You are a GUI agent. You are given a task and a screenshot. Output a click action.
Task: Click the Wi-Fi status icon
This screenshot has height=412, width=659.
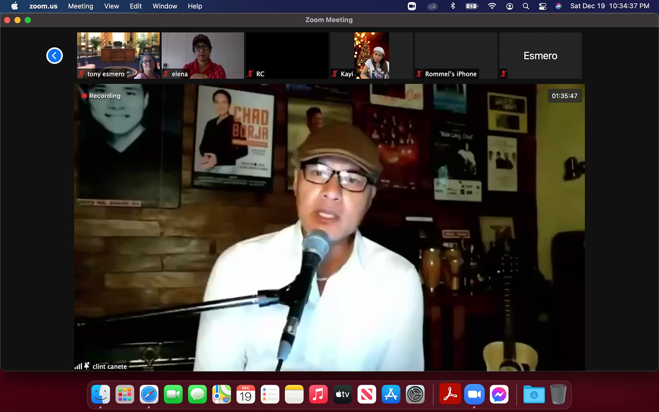tap(492, 6)
